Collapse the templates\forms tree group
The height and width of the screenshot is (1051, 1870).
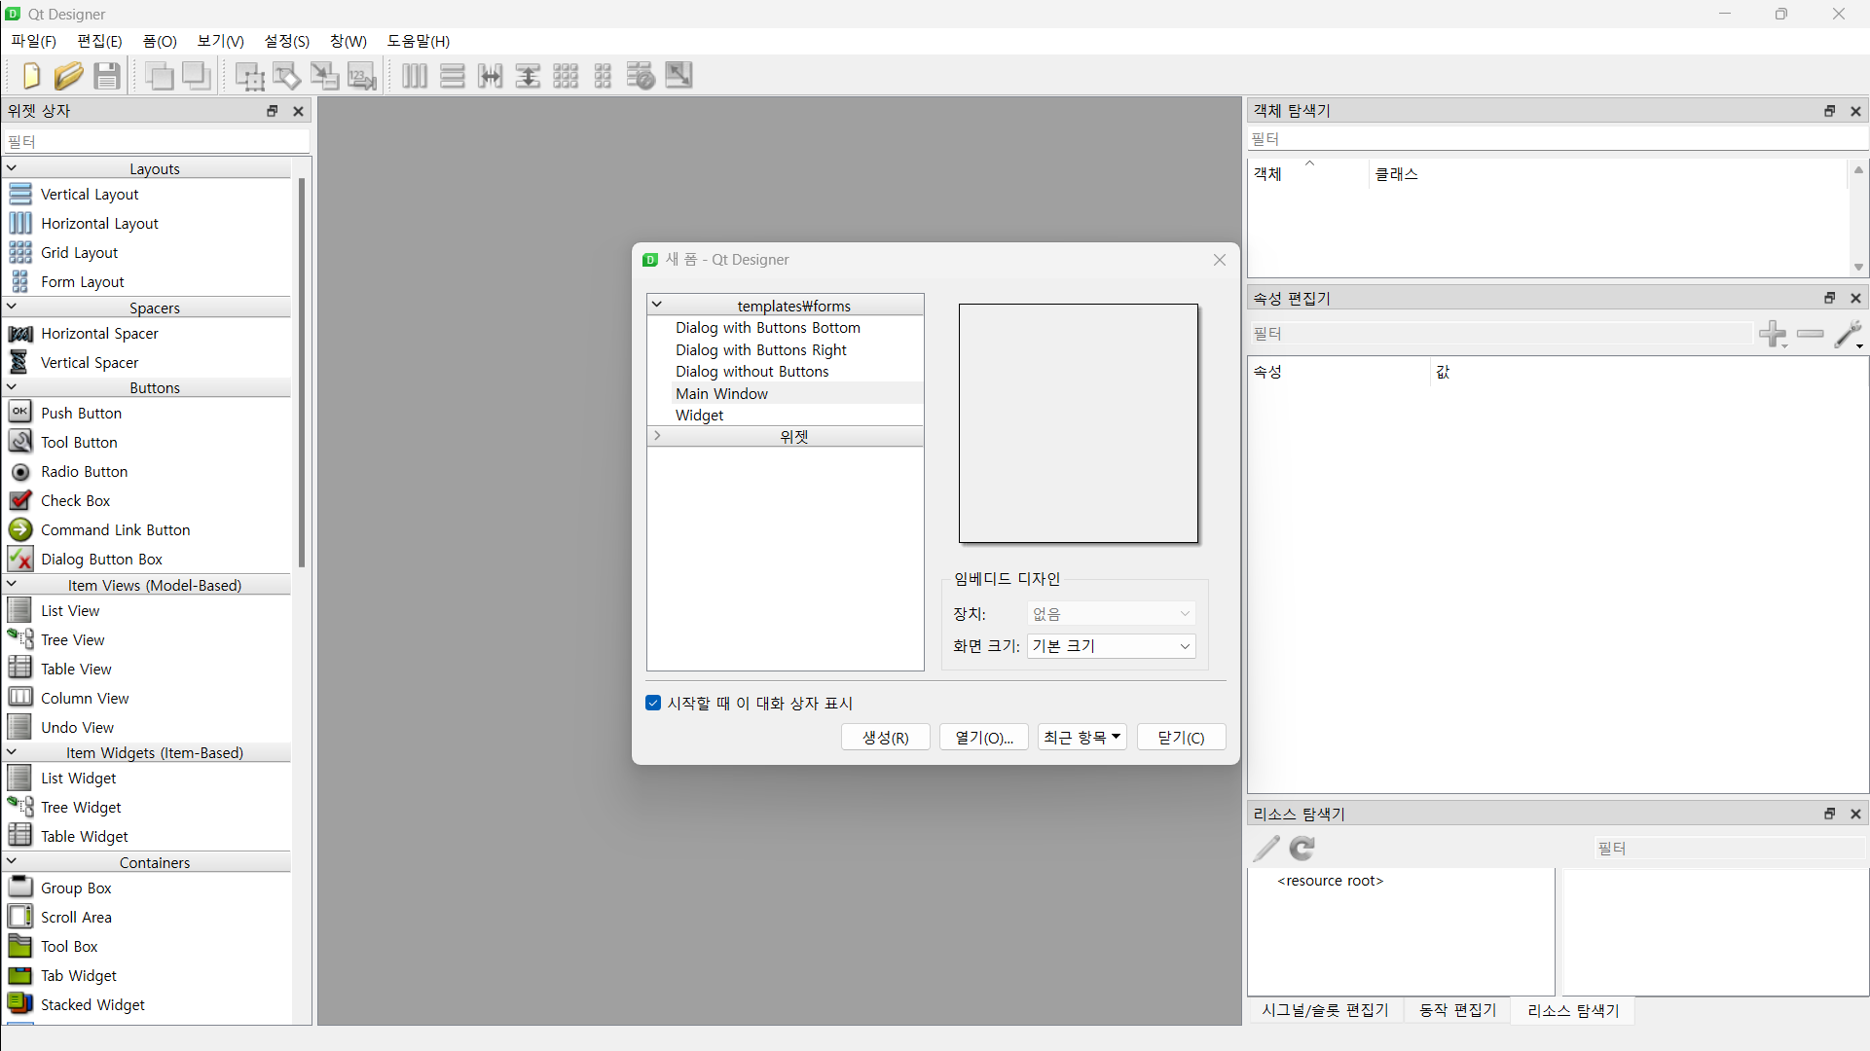(x=657, y=305)
